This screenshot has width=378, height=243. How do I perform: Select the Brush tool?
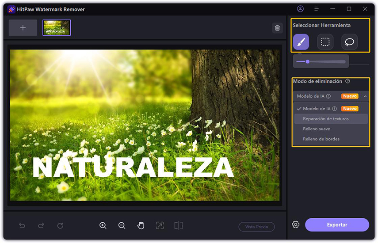pyautogui.click(x=301, y=42)
